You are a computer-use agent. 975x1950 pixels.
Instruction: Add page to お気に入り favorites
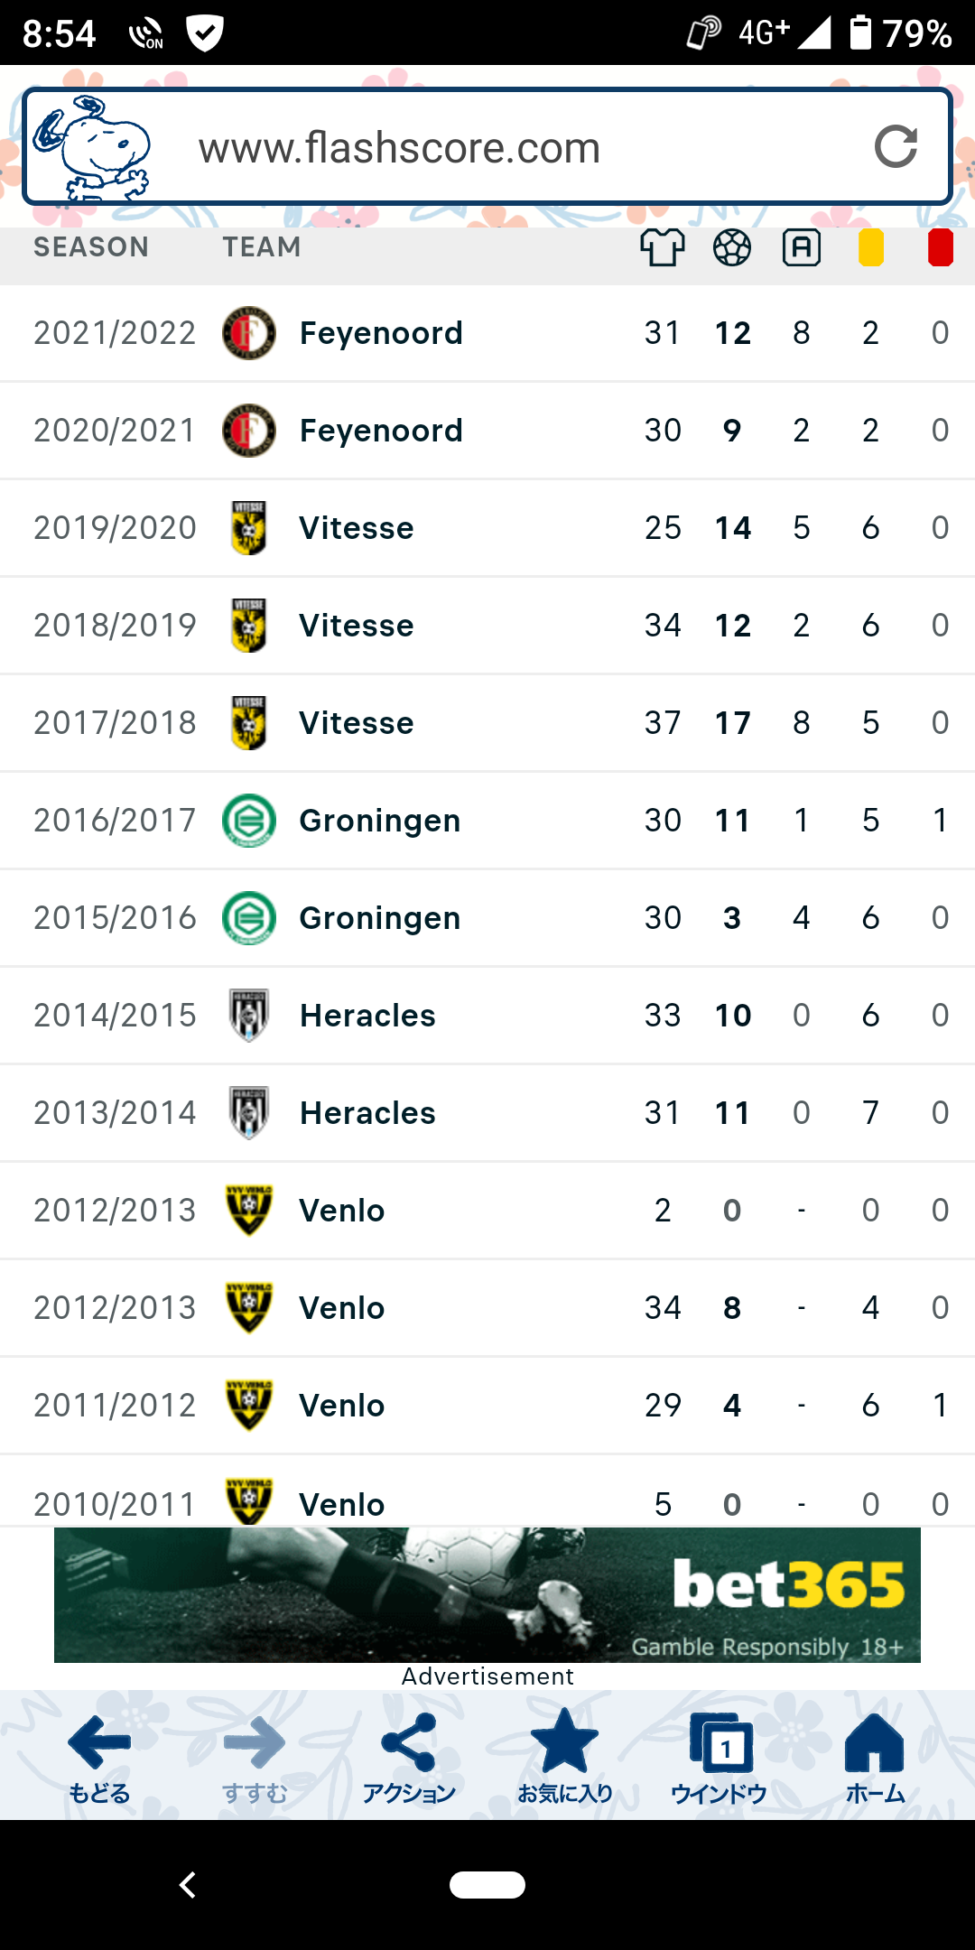(x=564, y=1758)
